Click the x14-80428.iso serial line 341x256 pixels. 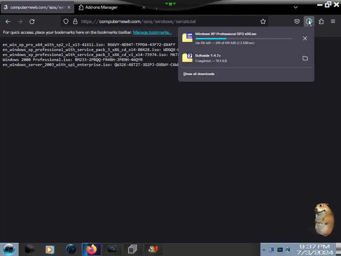pyautogui.click(x=91, y=50)
